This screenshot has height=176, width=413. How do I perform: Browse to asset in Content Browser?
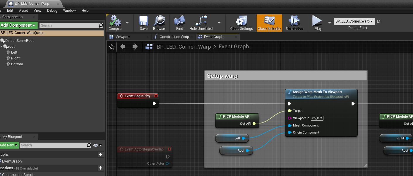(x=159, y=23)
